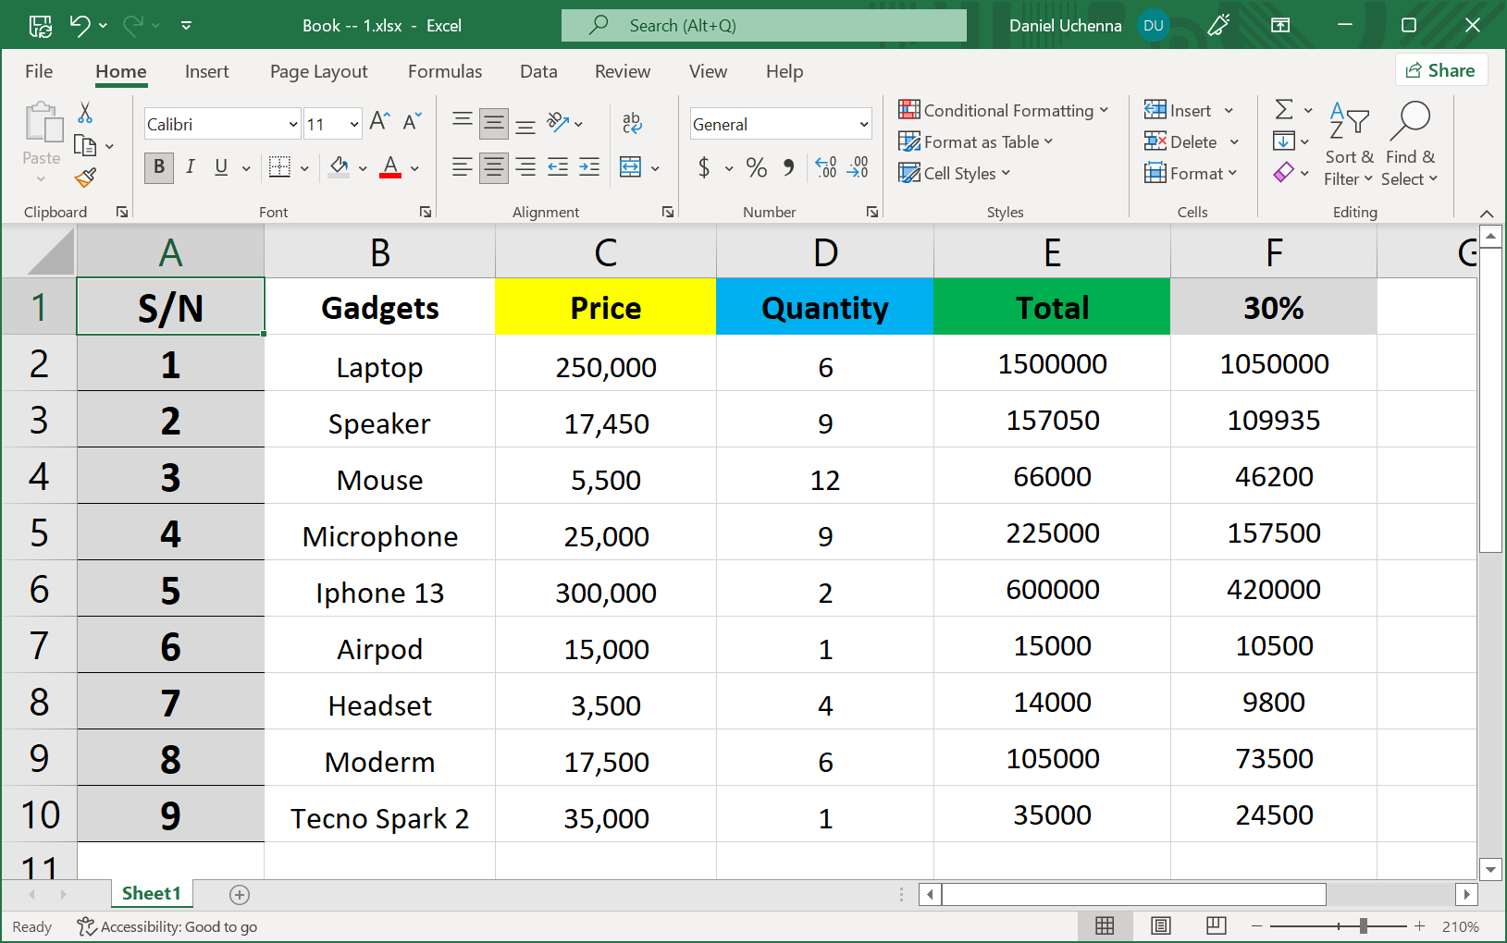Open the Formulas ribbon tab
The width and height of the screenshot is (1507, 943).
(x=445, y=71)
